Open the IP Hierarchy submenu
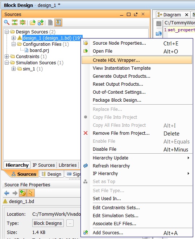 pyautogui.click(x=137, y=174)
